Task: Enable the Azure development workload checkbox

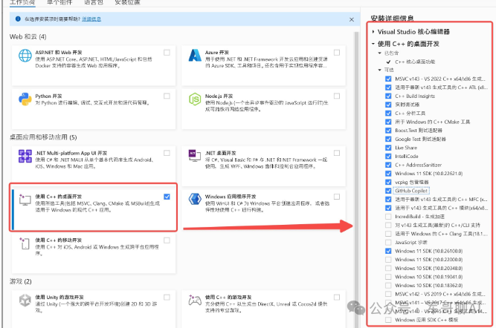Action: point(337,53)
